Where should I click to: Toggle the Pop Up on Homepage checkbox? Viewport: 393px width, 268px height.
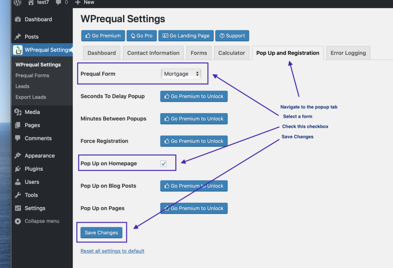[163, 163]
